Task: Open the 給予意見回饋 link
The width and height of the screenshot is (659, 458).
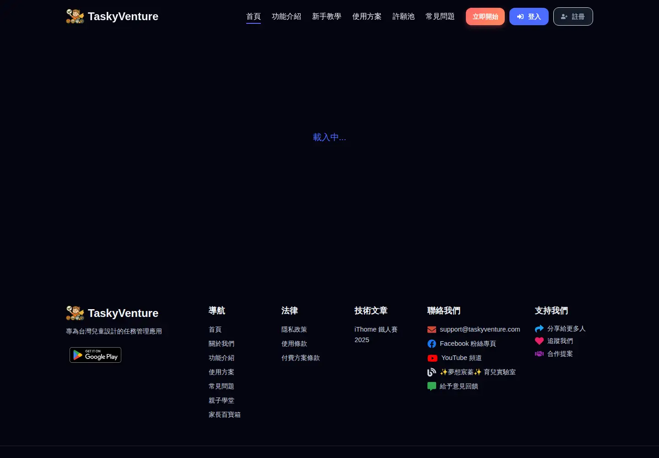Action: (x=459, y=387)
